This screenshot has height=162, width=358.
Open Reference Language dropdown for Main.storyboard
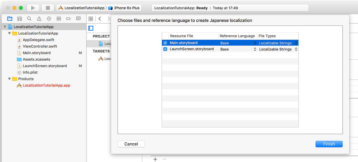pyautogui.click(x=238, y=43)
